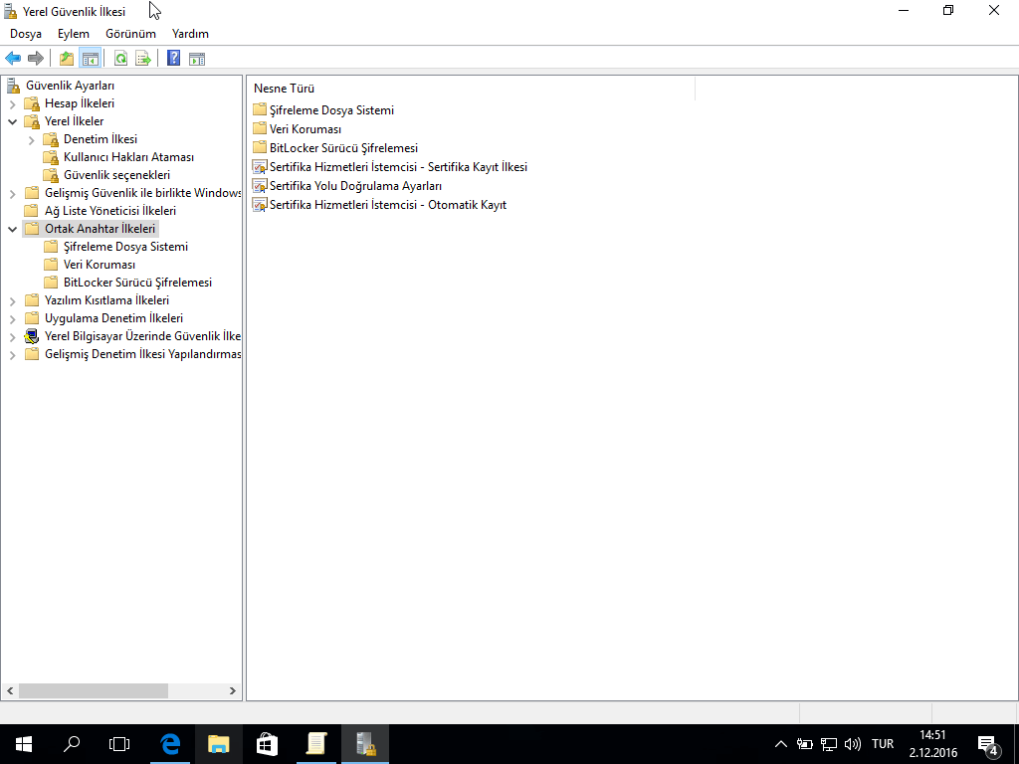Open the Görünüm menu
The image size is (1019, 764).
coord(130,34)
